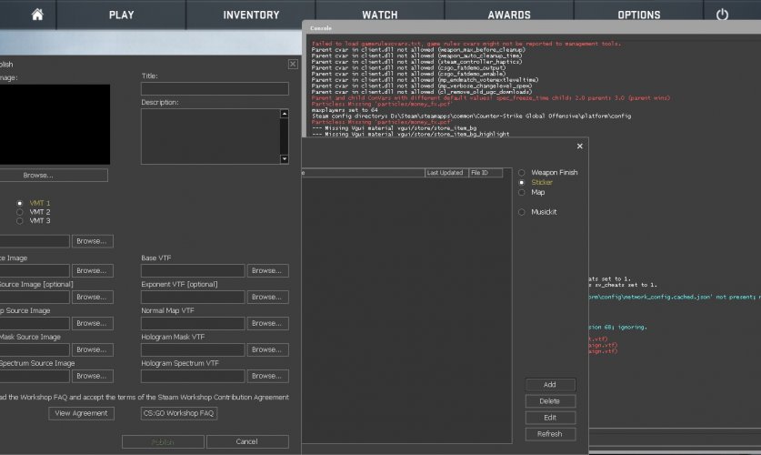
Task: Close the Publish dialog with X
Action: point(292,64)
